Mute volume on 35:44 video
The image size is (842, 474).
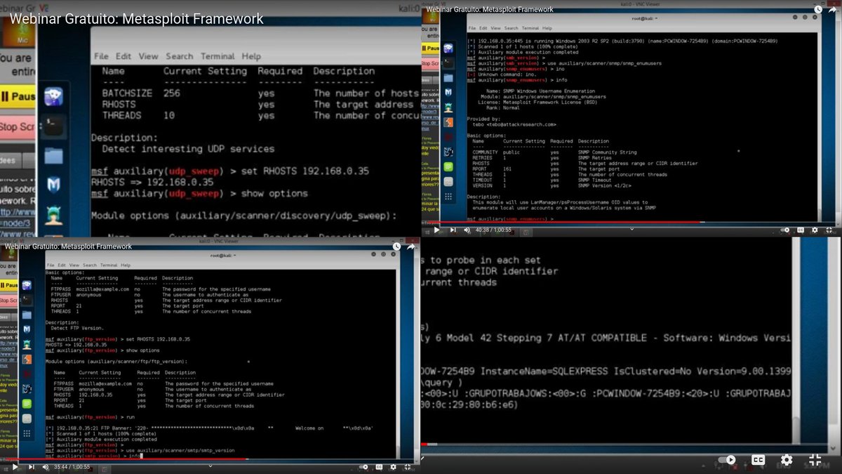(45, 466)
